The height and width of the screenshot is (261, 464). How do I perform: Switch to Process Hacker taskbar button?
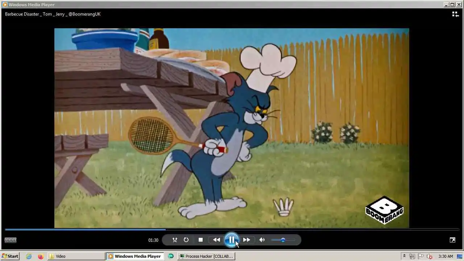[x=206, y=256]
